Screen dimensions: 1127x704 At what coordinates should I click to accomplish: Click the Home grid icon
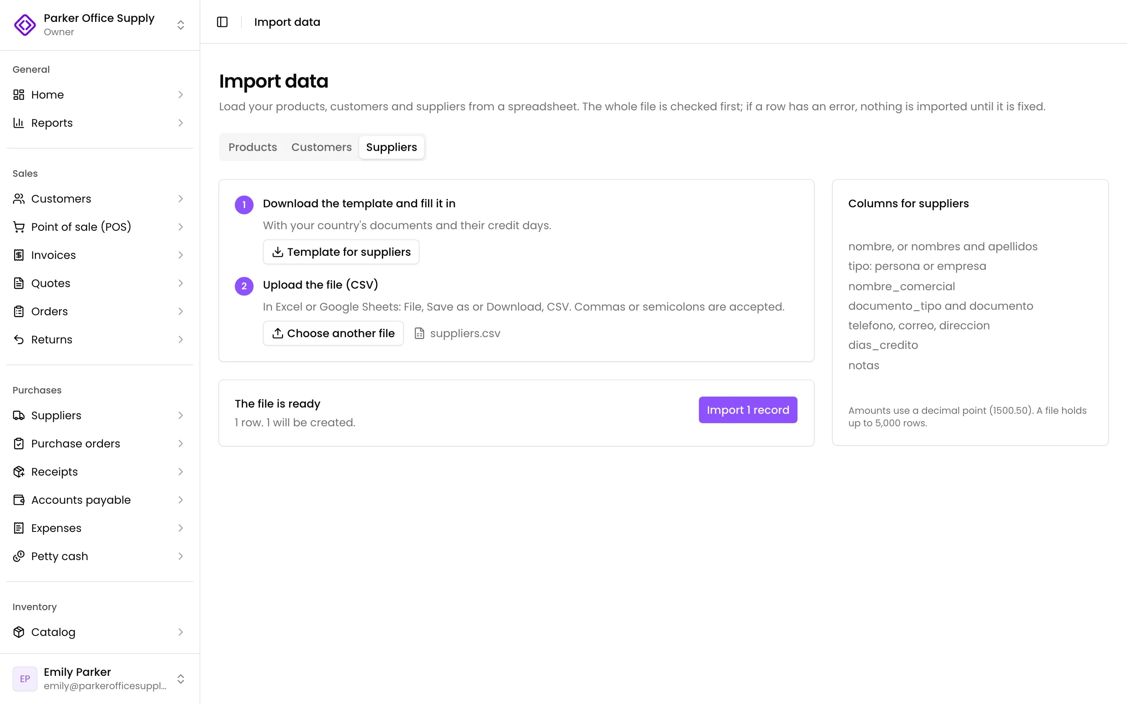pos(19,95)
